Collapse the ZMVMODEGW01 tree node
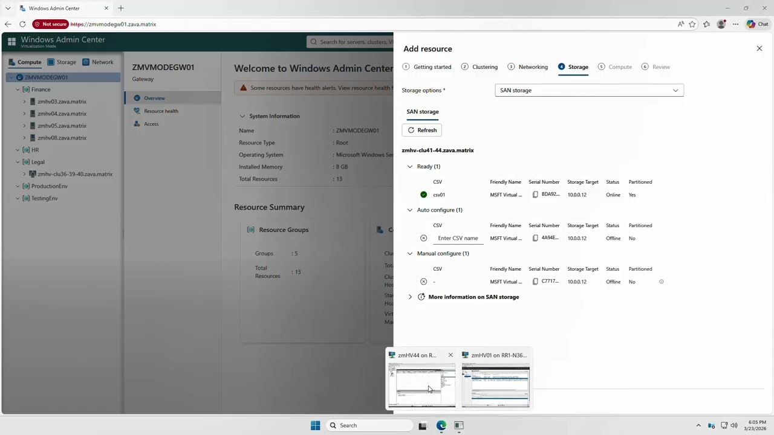Viewport: 774px width, 435px height. [x=11, y=77]
